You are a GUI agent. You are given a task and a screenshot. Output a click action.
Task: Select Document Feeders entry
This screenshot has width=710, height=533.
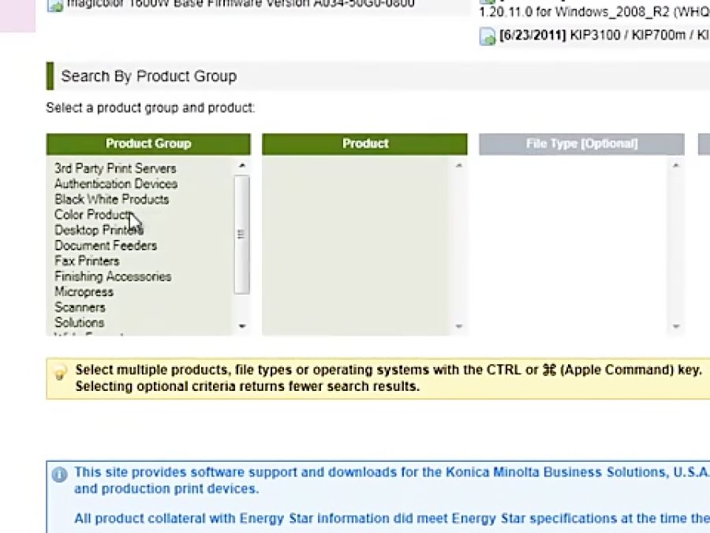click(106, 246)
